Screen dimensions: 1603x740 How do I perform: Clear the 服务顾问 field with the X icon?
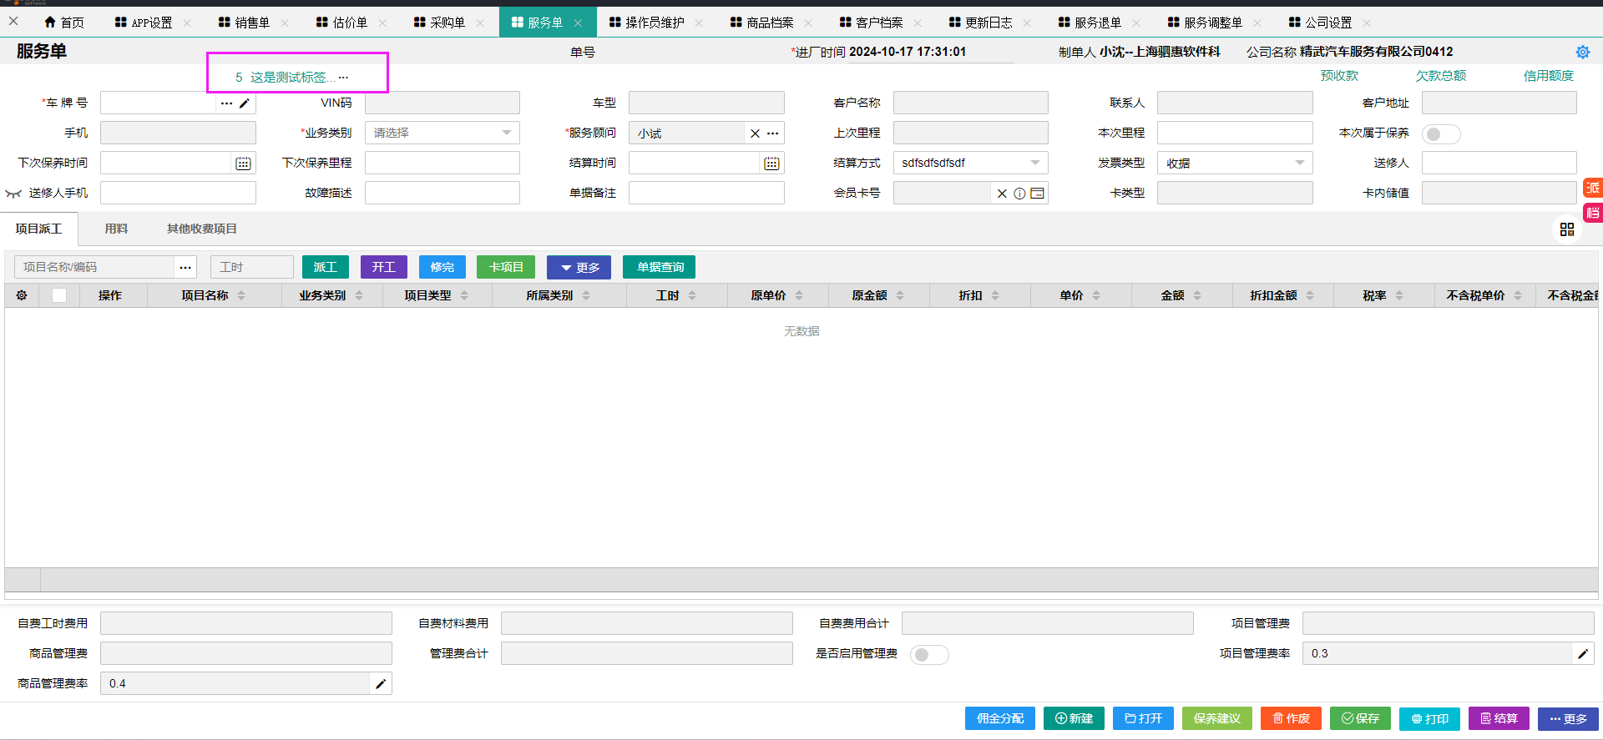click(755, 133)
